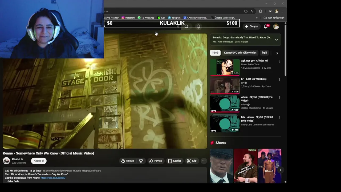
Task: Show more filter chips with right arrow
Action: point(277,53)
